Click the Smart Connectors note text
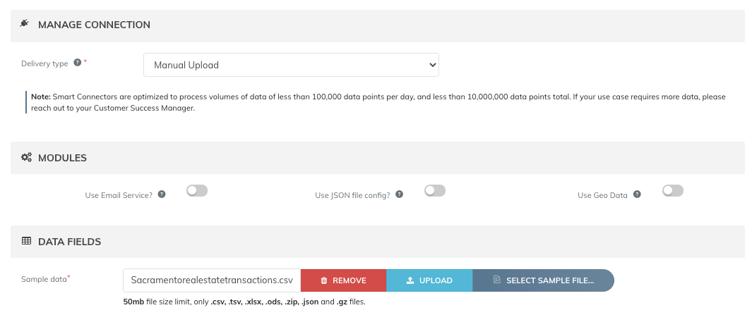Image resolution: width=752 pixels, height=322 pixels. pyautogui.click(x=378, y=102)
